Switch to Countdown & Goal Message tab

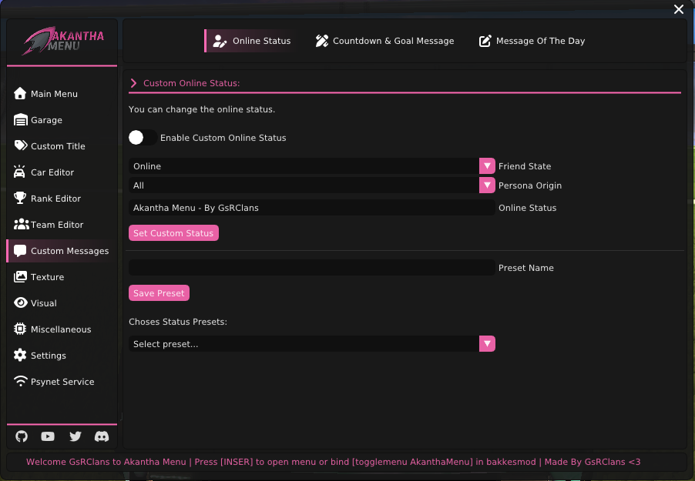(384, 41)
